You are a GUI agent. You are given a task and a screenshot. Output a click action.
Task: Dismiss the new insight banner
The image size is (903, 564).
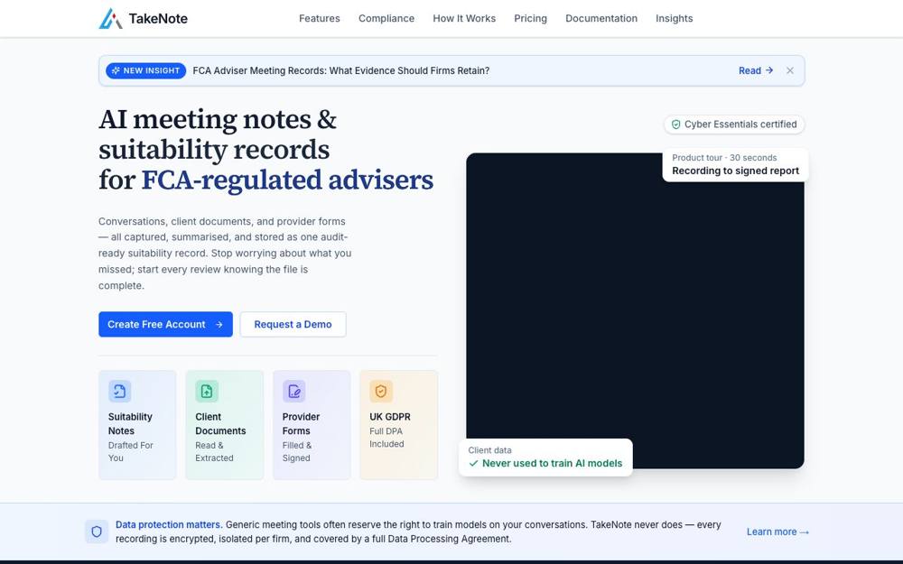(789, 70)
